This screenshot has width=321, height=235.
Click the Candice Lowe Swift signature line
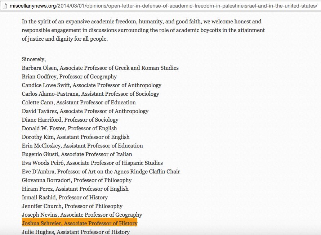click(92, 85)
